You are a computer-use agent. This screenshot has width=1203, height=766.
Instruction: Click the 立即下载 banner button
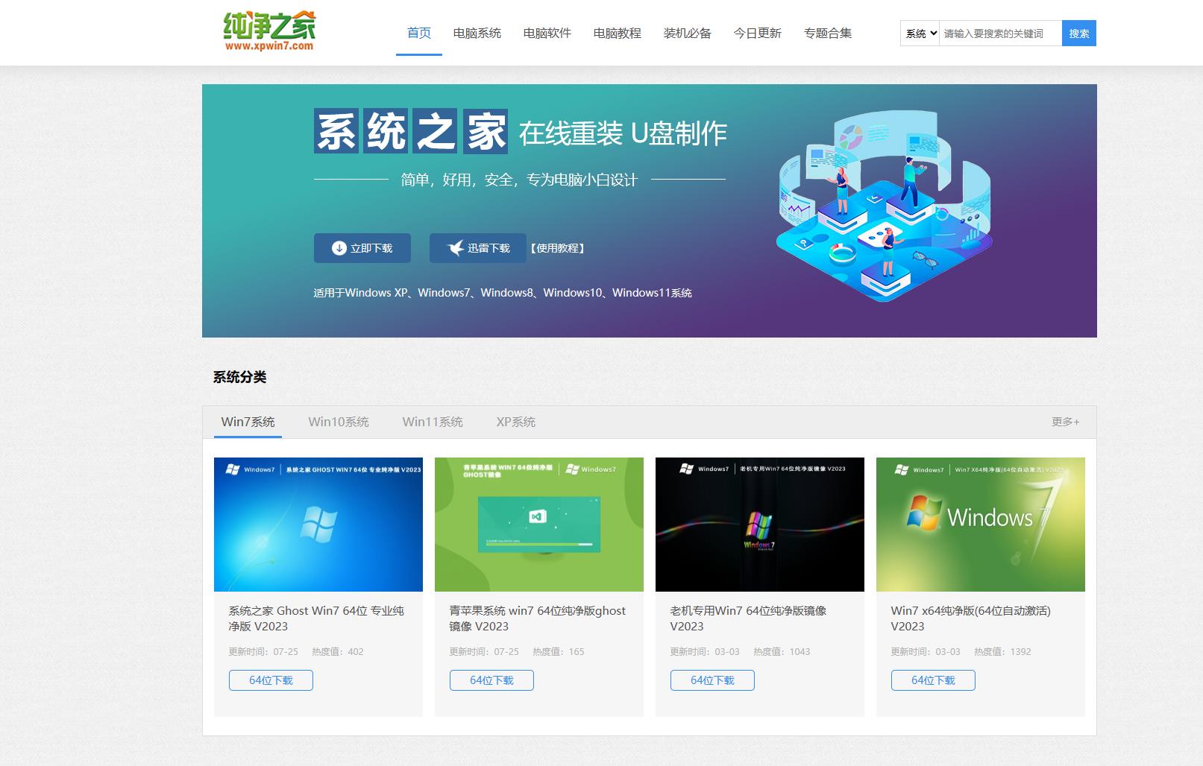pos(362,248)
